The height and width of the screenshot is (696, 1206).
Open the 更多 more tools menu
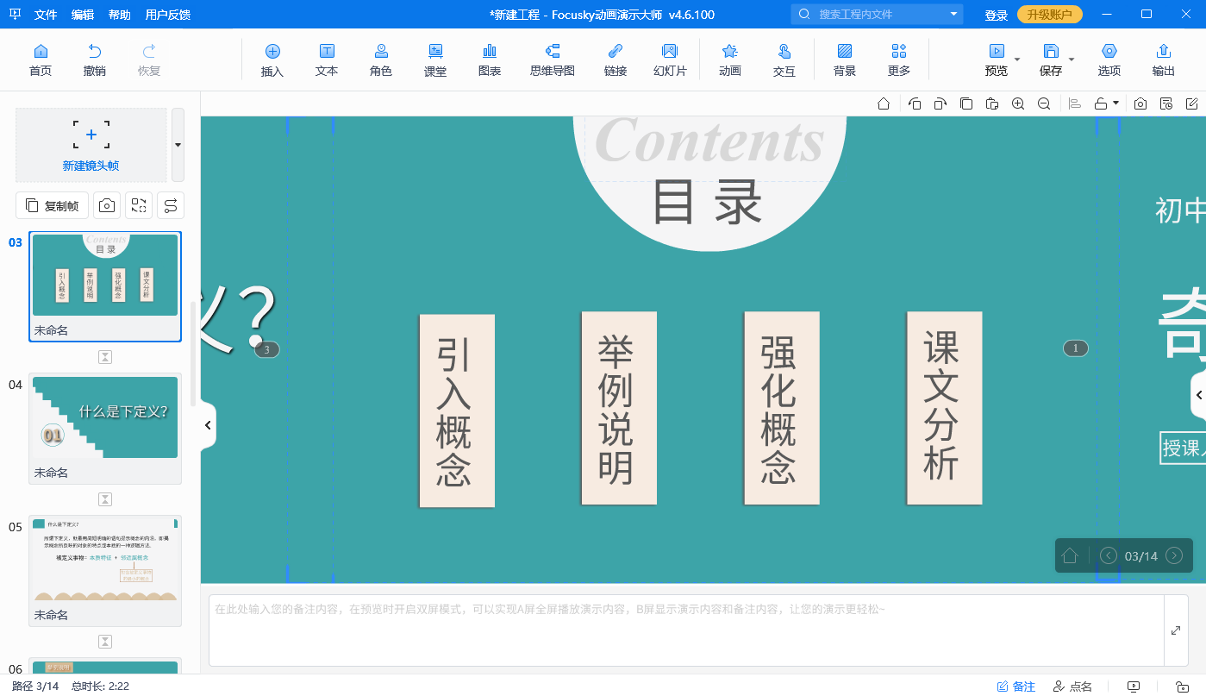(899, 60)
